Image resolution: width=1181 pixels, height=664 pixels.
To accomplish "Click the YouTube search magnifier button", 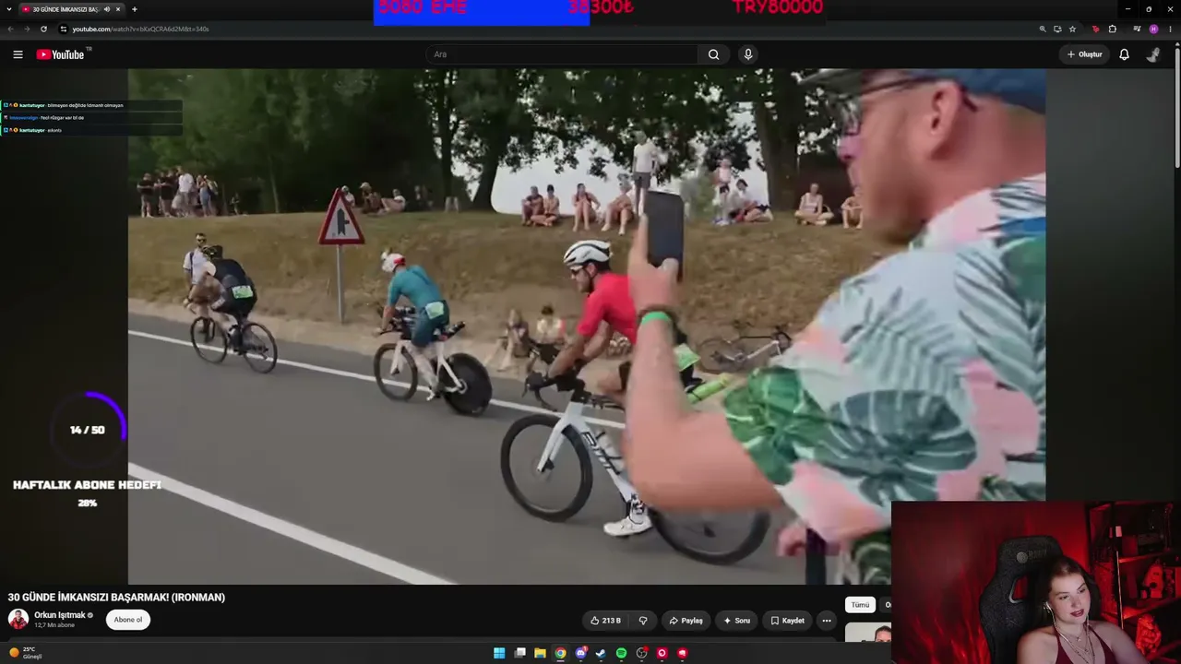I will (713, 54).
